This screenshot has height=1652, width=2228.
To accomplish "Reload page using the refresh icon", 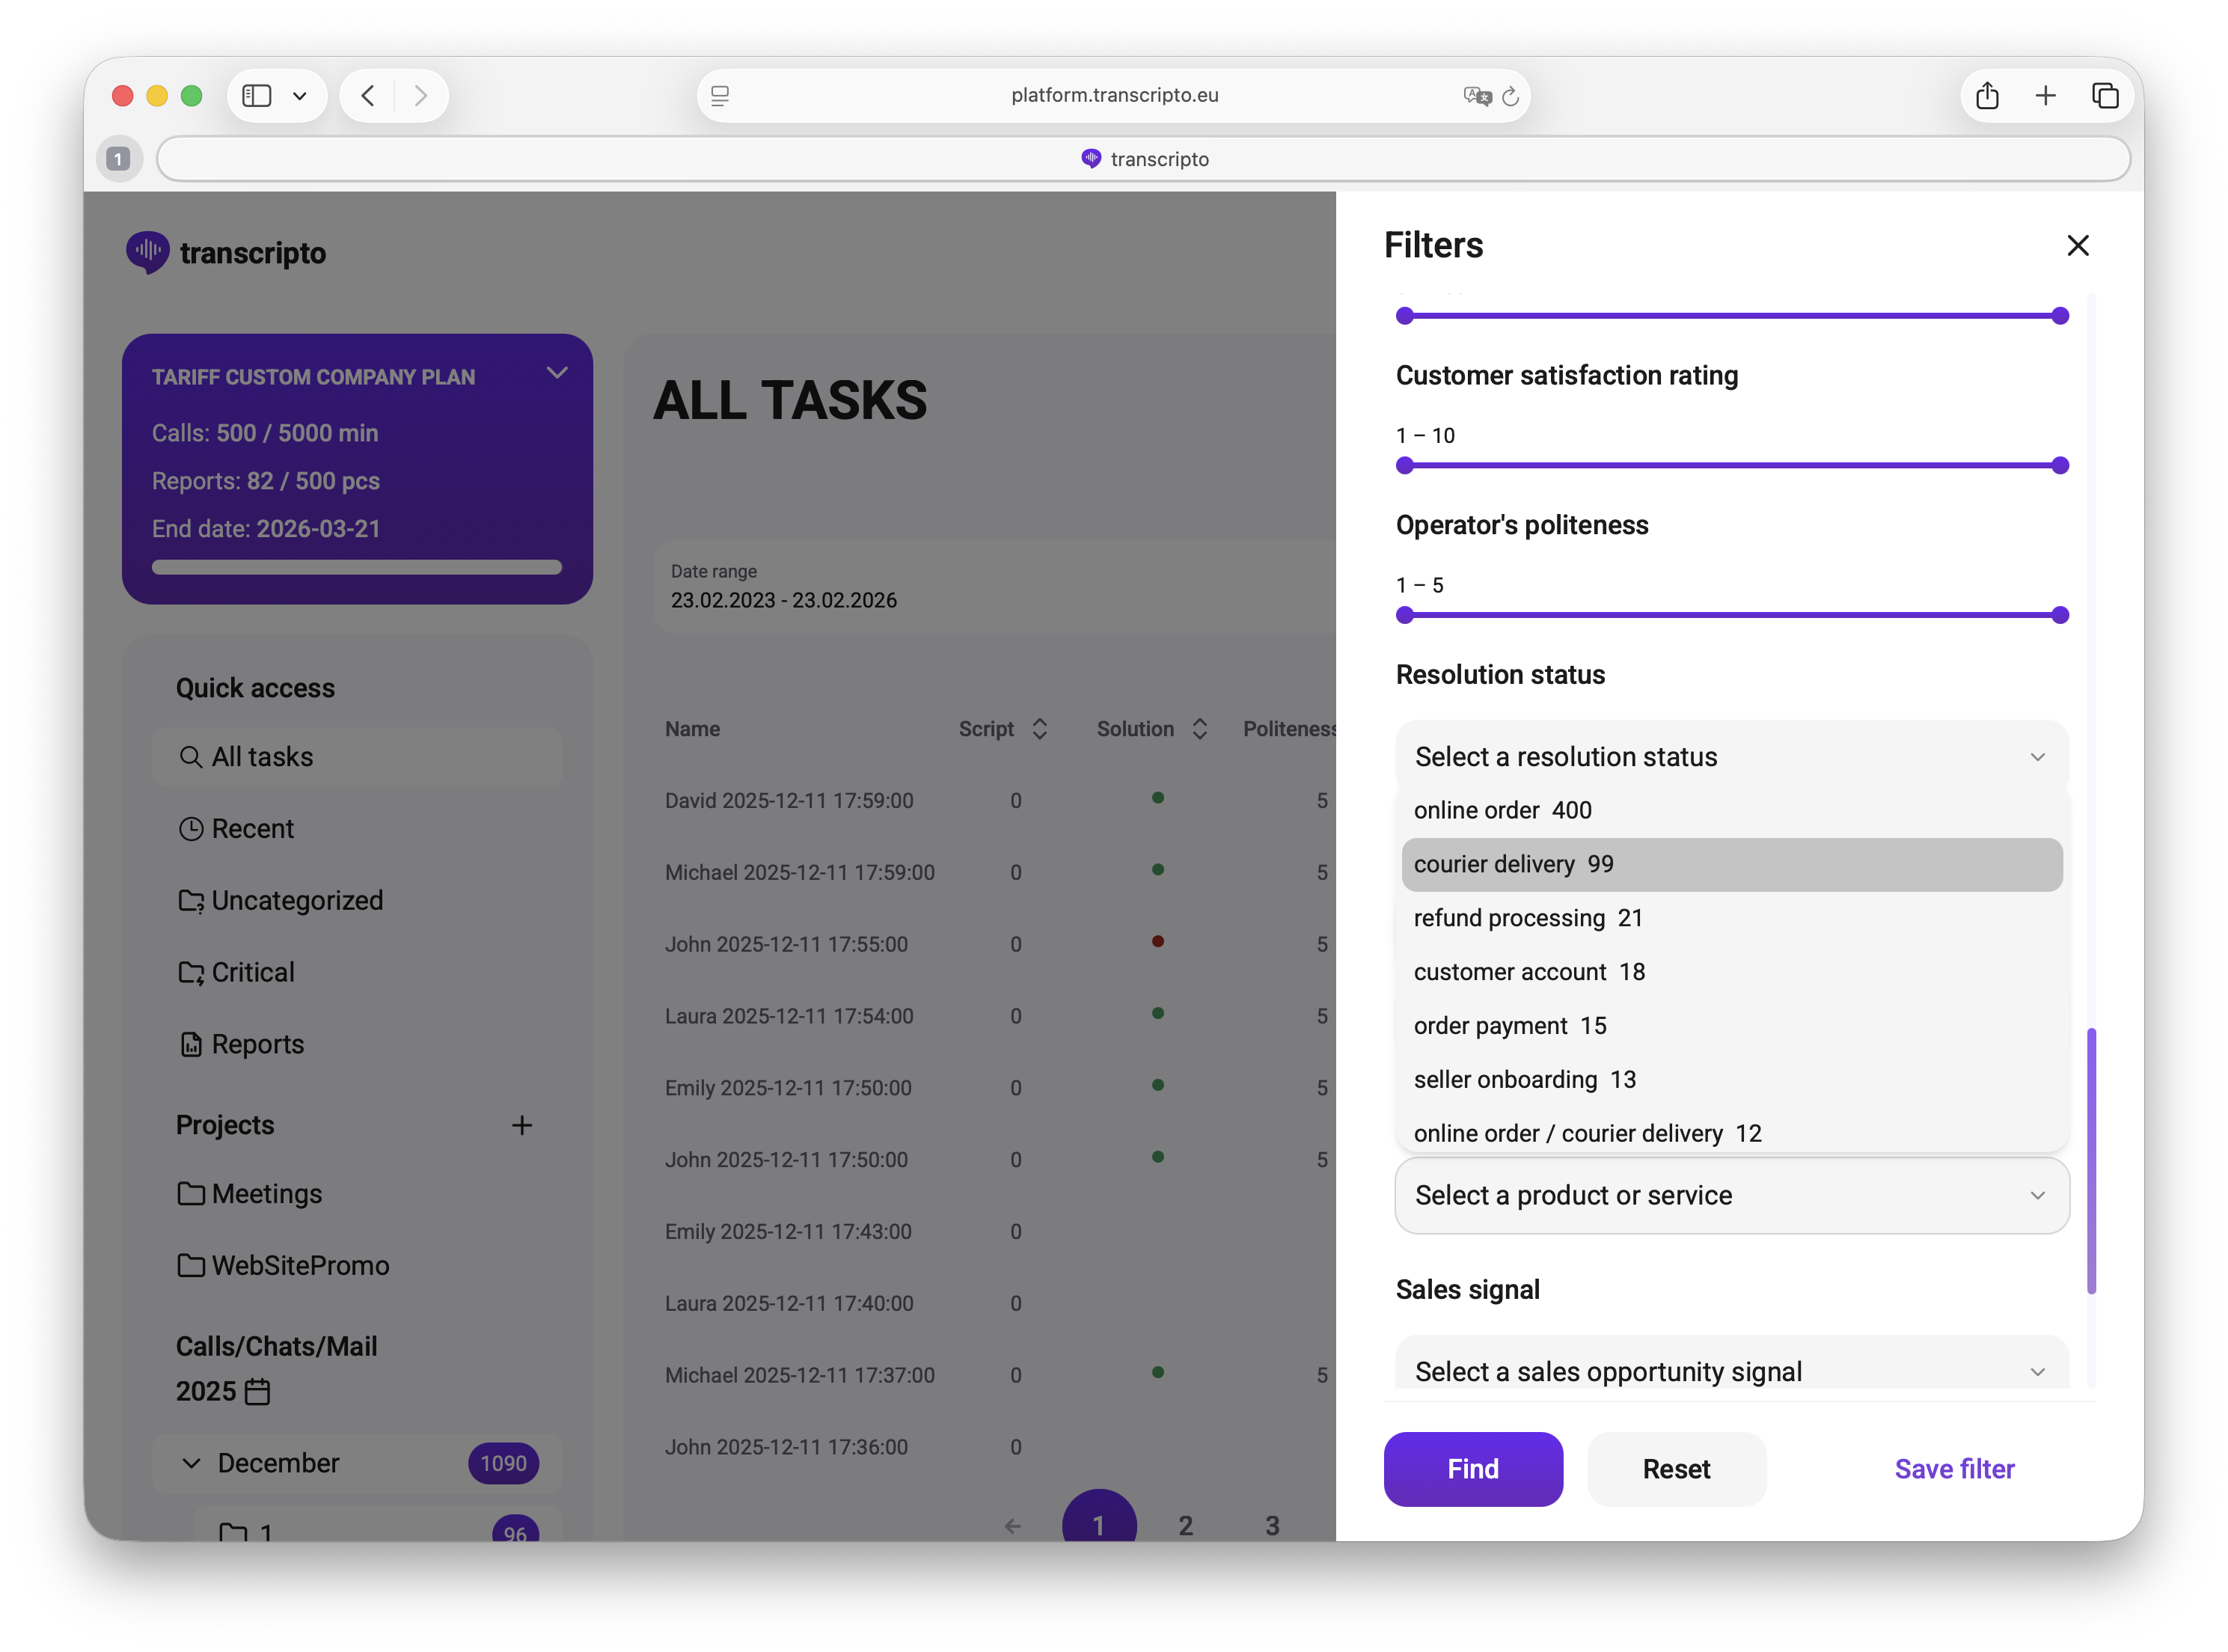I will 1510,96.
